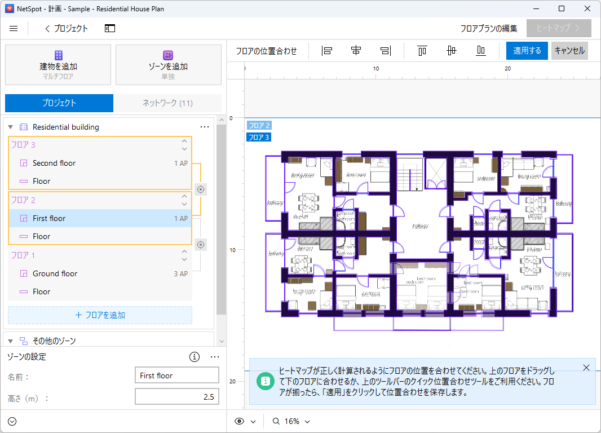
Task: Move フロア 2 down with arrow
Action: tap(184, 204)
